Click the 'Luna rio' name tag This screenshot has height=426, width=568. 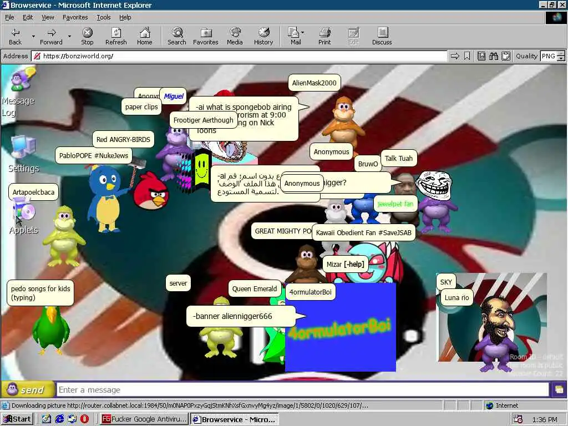[x=457, y=297]
